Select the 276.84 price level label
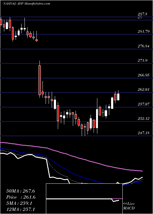This screenshot has height=214, width=153. tap(144, 46)
